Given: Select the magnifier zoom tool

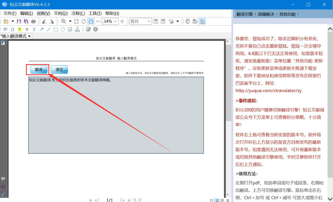Looking at the screenshot, I should point(64,21).
